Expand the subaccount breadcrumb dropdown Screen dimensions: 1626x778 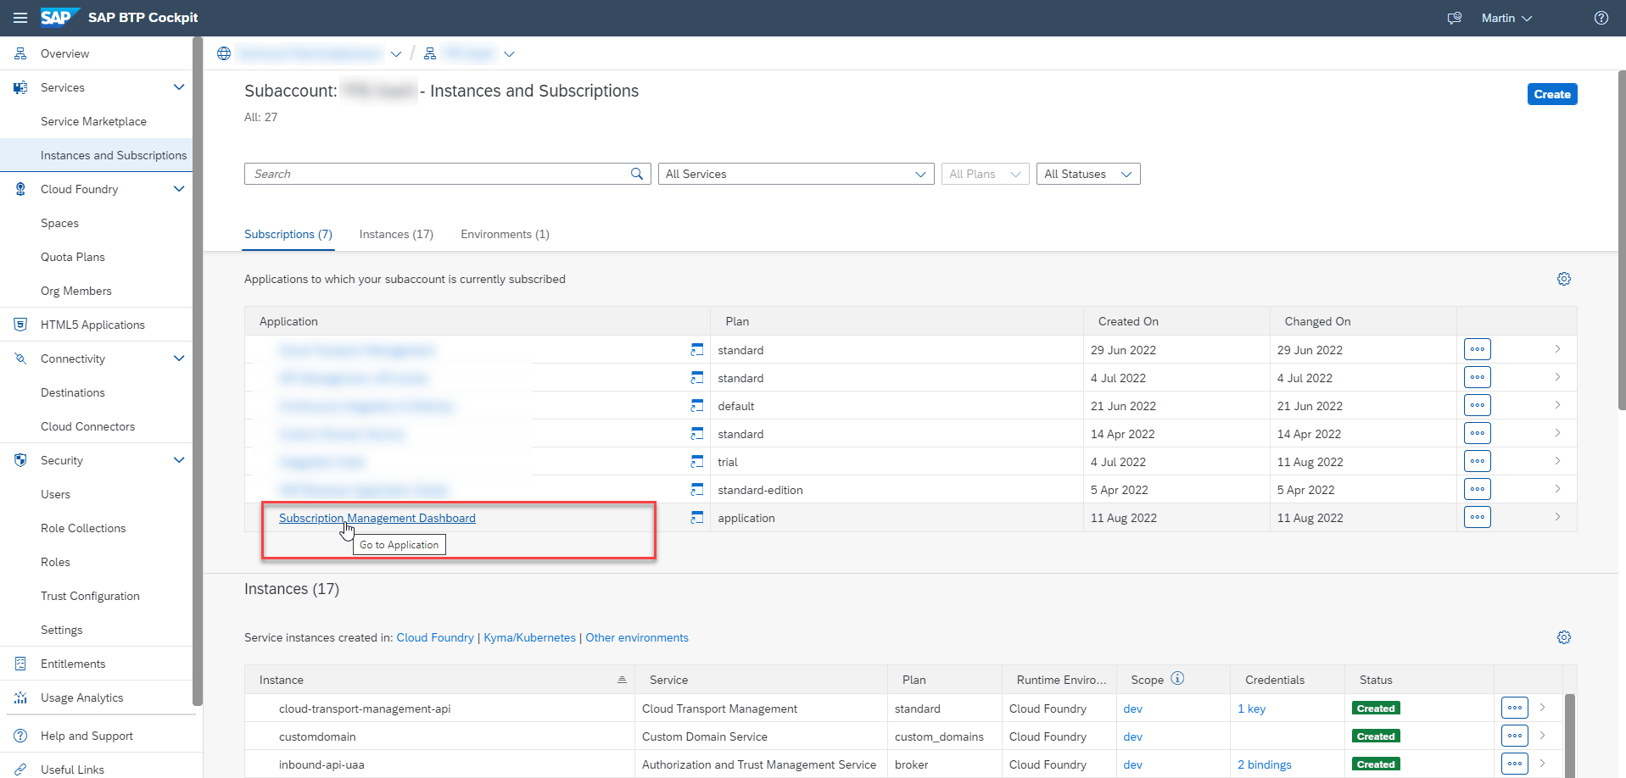(509, 54)
